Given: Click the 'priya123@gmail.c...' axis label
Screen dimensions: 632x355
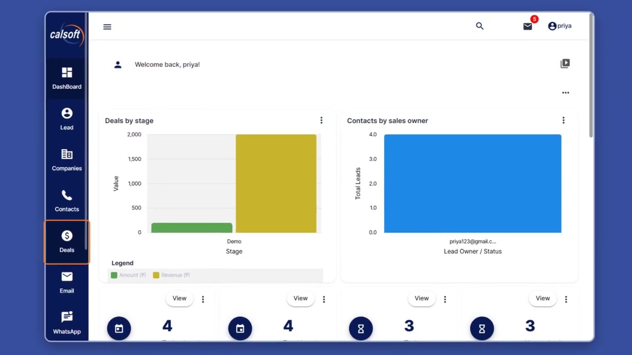Looking at the screenshot, I should tap(473, 242).
